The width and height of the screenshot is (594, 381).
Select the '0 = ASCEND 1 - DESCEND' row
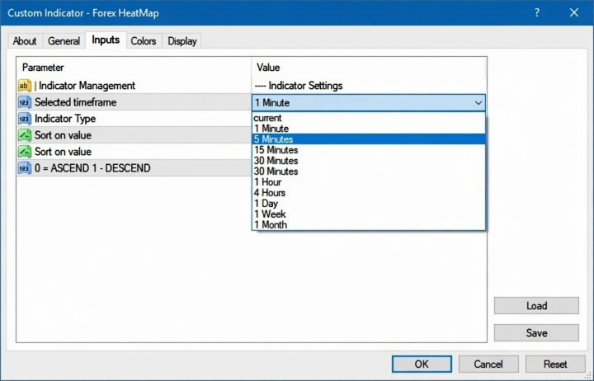click(x=134, y=168)
